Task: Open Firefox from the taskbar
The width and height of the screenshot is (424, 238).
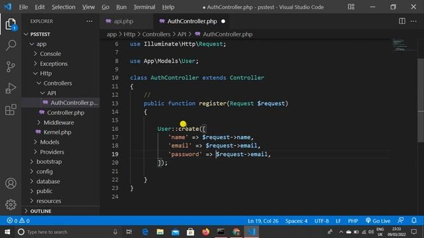Action: tap(205, 232)
